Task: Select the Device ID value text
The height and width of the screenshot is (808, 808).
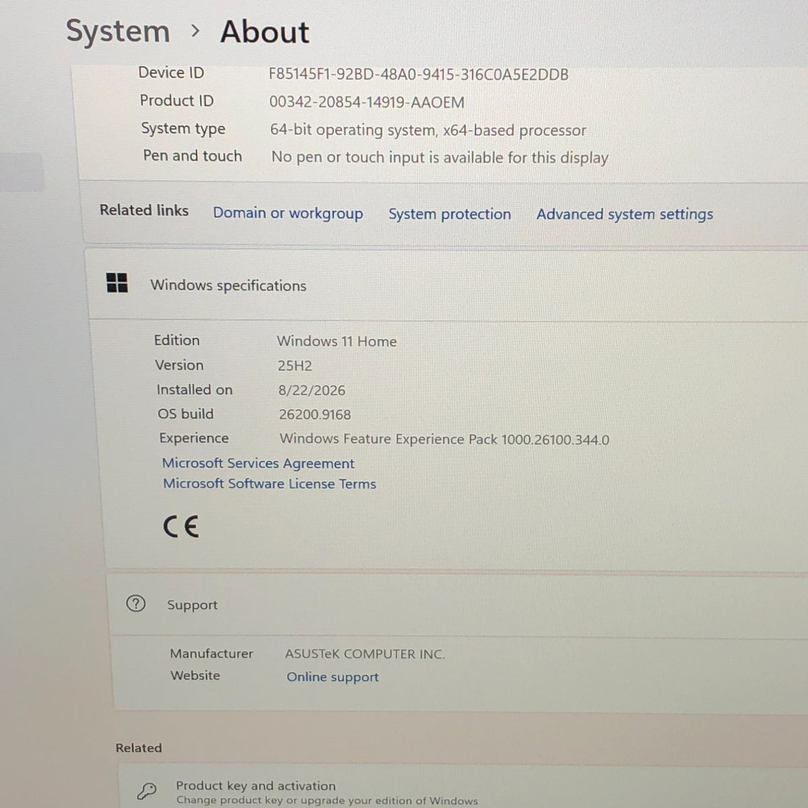Action: coord(418,74)
